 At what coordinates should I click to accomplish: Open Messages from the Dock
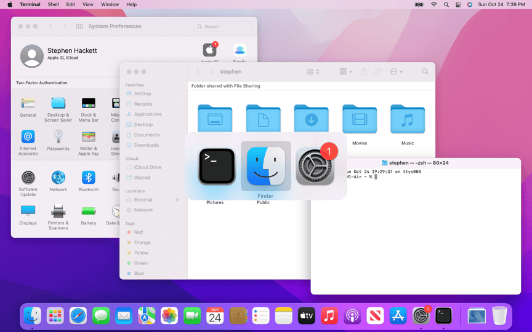click(101, 316)
